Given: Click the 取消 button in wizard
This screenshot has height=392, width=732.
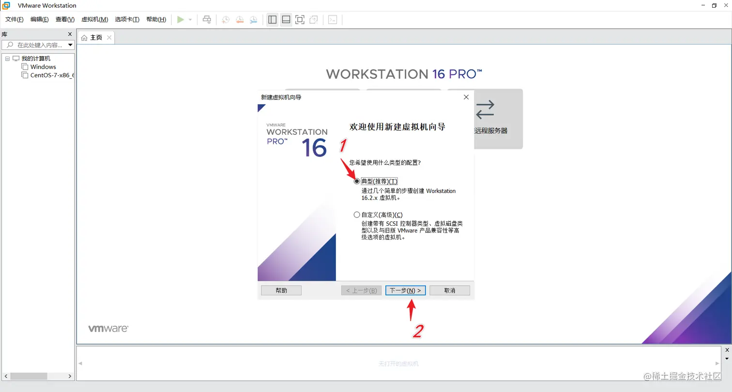Looking at the screenshot, I should 450,290.
